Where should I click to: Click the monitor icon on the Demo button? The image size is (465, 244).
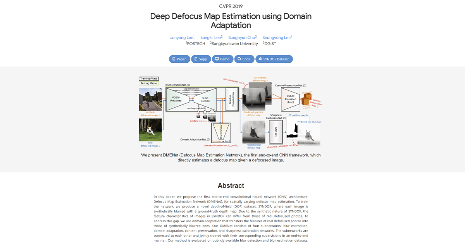pos(217,59)
